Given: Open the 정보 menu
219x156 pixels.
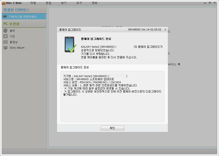Looking at the screenshot, I should coord(94,3).
